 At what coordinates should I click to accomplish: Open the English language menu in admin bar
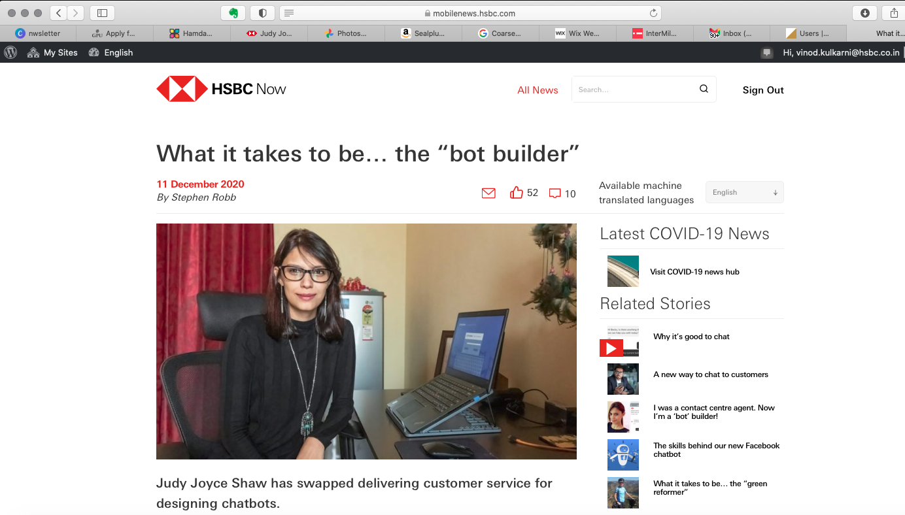tap(111, 52)
